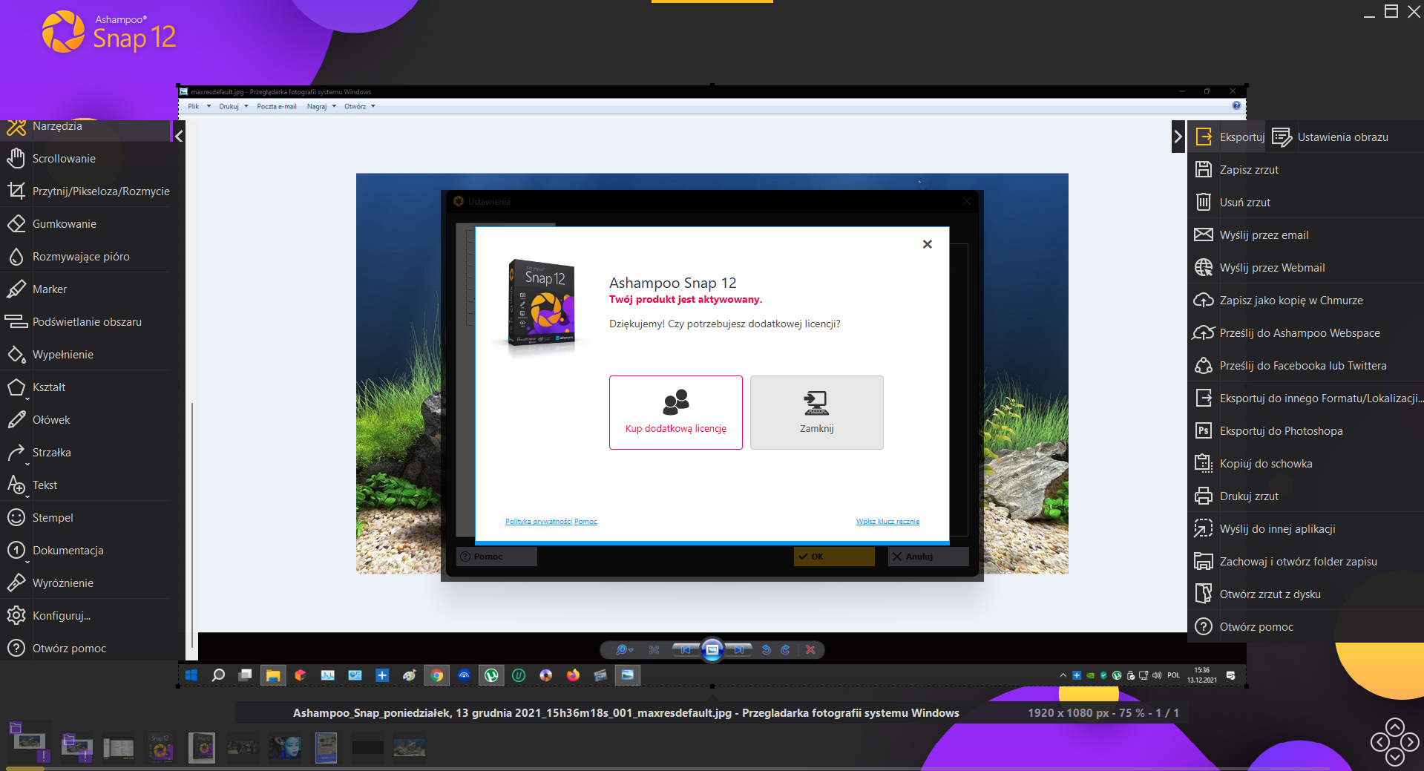Share via Prześlij do Facebooka lub Twittera
1424x771 pixels.
click(1306, 366)
